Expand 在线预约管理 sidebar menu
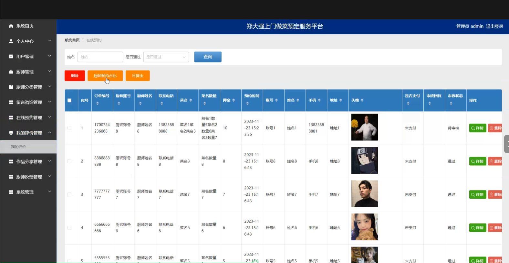 (x=49, y=117)
